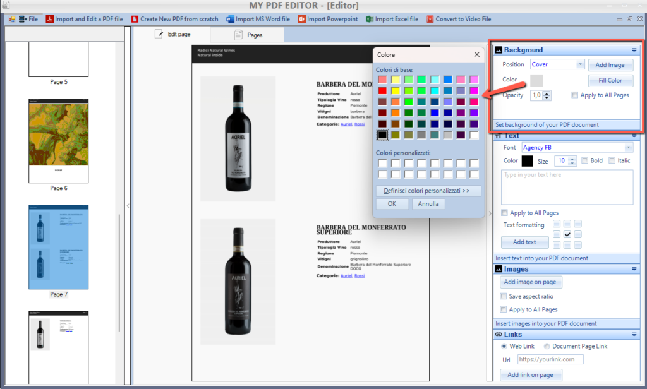This screenshot has width=647, height=389.
Task: Select the Page 6 thumbnail
Action: point(58,140)
